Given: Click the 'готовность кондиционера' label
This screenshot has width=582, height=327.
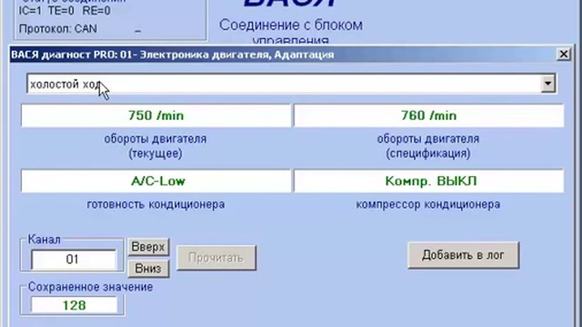Looking at the screenshot, I should [x=156, y=204].
